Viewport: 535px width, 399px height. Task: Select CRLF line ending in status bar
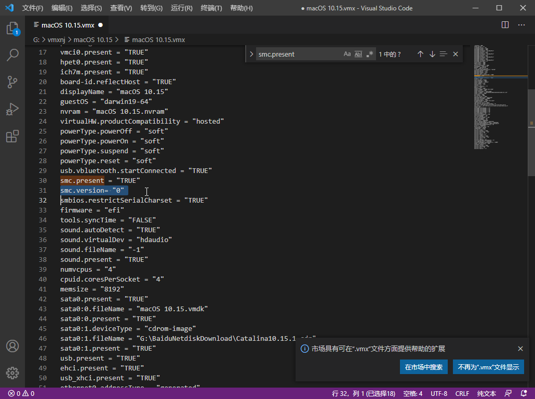pos(462,394)
